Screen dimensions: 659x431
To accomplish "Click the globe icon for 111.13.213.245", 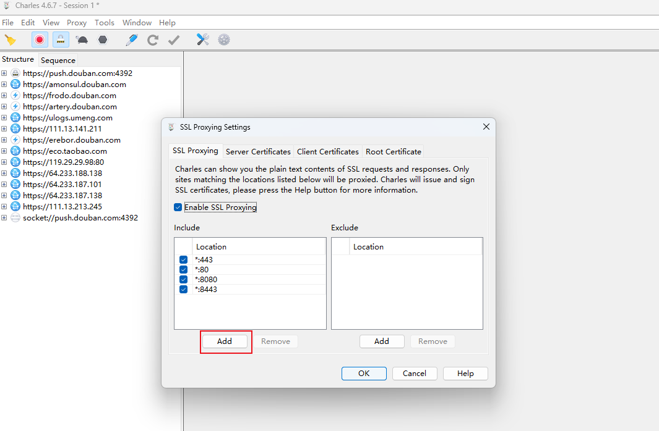I will pyautogui.click(x=15, y=206).
